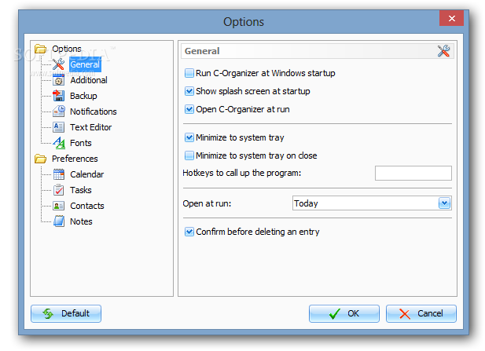Uncheck Show splash screen at startup

click(189, 91)
